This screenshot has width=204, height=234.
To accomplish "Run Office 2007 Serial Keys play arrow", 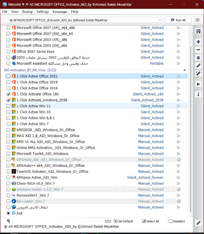I will click(x=178, y=52).
